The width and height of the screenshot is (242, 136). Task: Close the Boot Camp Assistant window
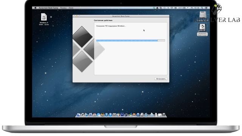74,16
